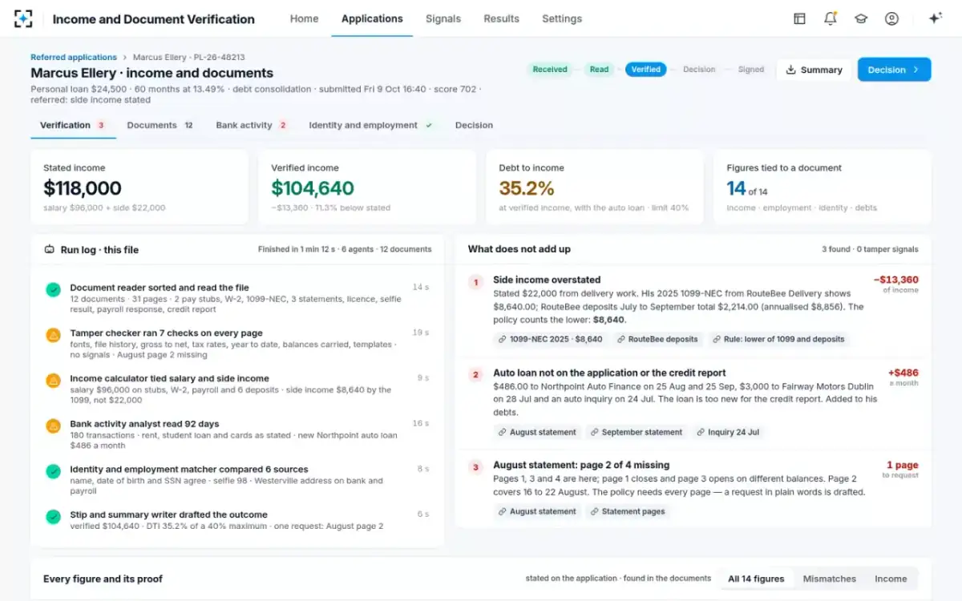Image resolution: width=962 pixels, height=601 pixels.
Task: Click the check icon beside Stip and summary writer
Action: click(x=53, y=517)
